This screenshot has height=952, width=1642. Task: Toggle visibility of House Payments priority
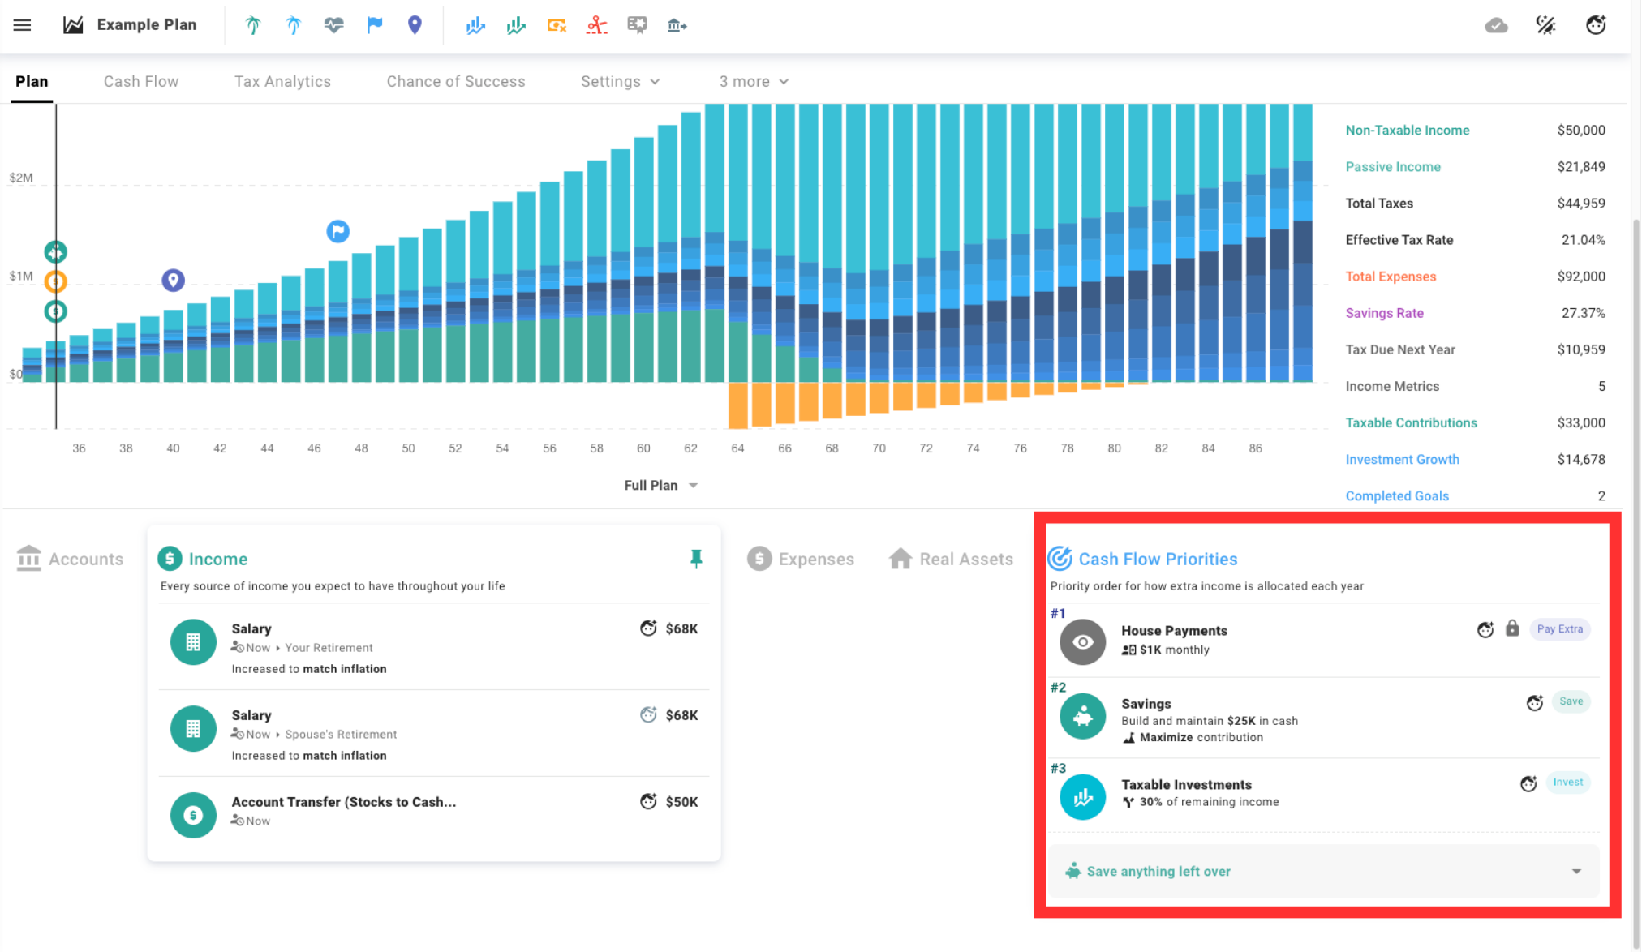pos(1082,641)
